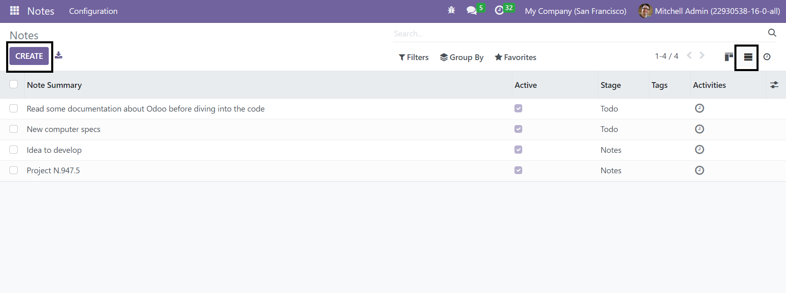This screenshot has width=786, height=293.
Task: Switch to List view
Action: pyautogui.click(x=748, y=57)
